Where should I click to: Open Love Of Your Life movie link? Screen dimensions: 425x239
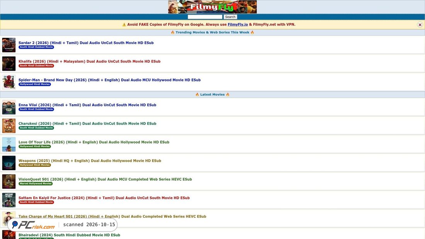[x=94, y=142]
